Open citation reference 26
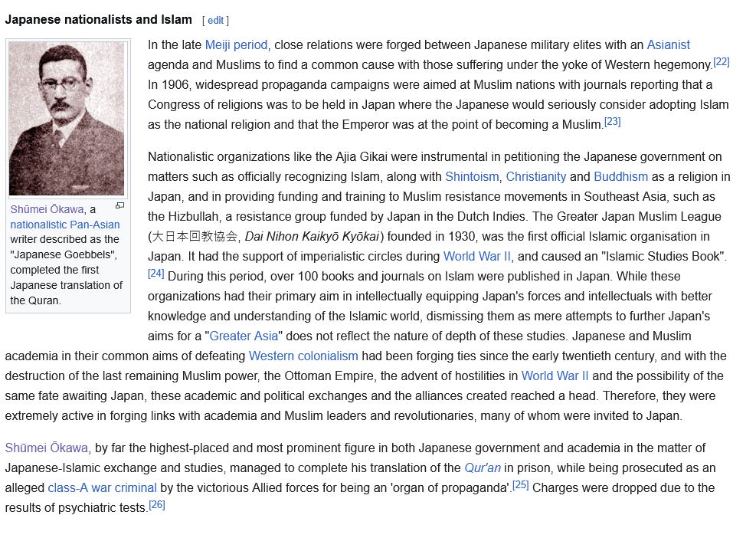756x538 pixels. point(157,505)
